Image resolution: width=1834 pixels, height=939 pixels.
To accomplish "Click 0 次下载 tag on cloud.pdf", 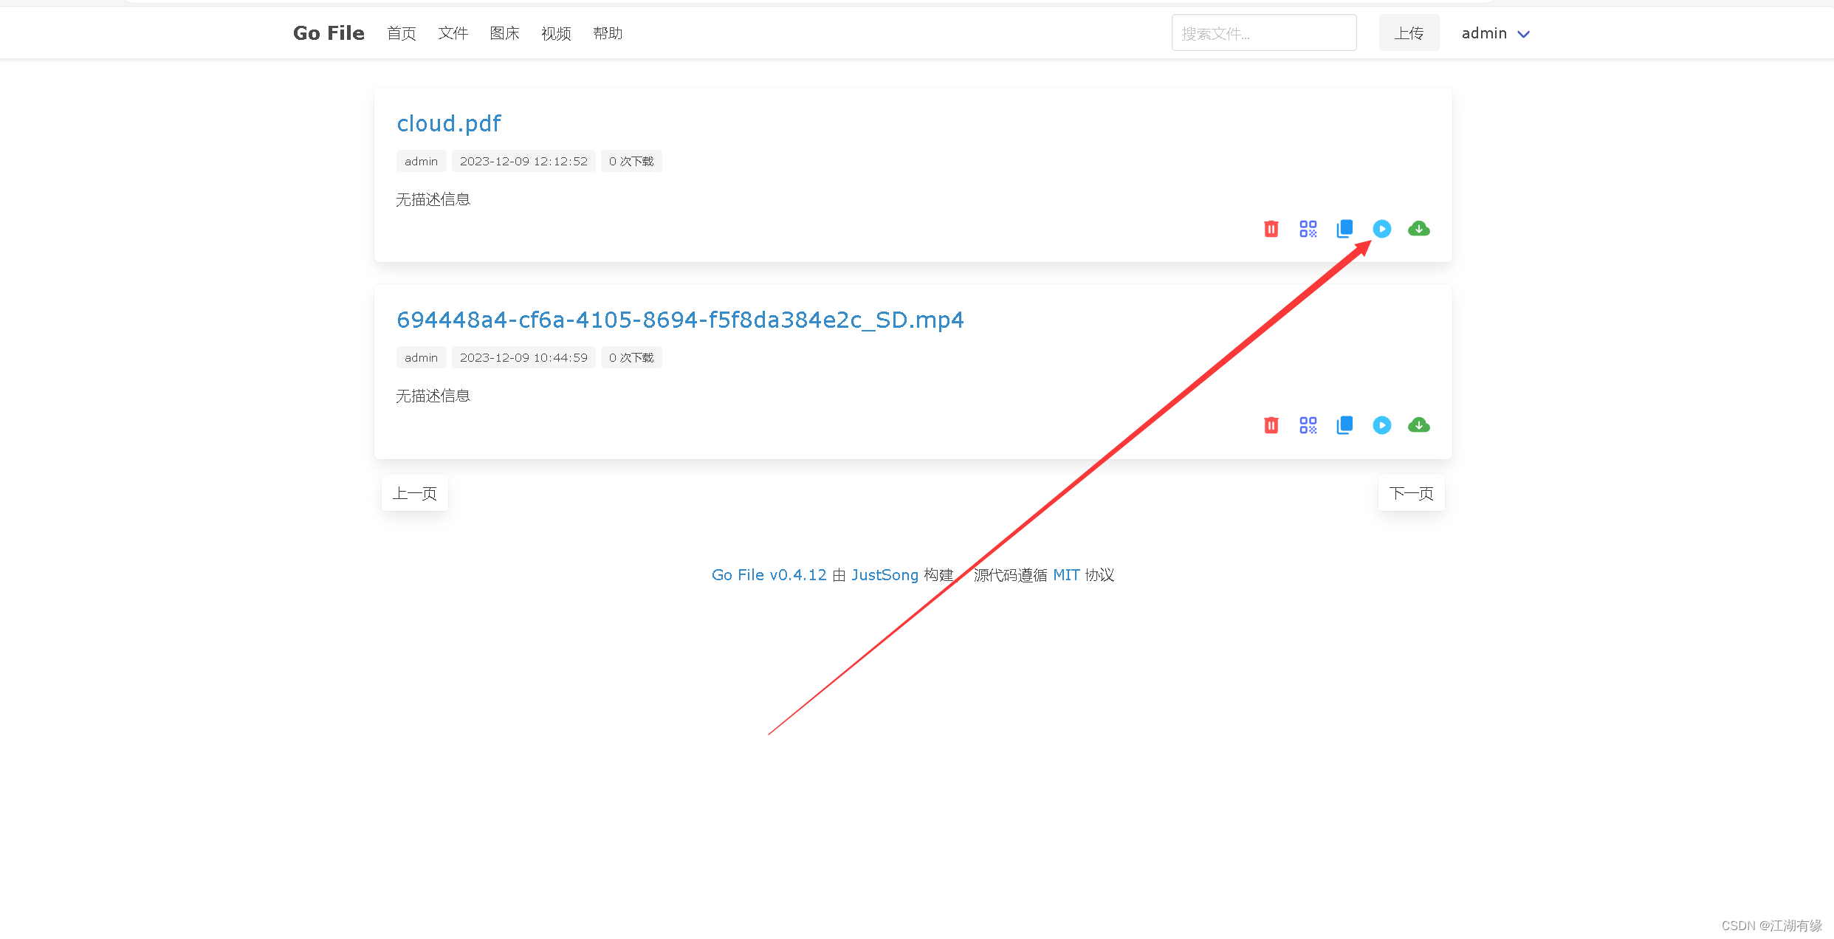I will pyautogui.click(x=631, y=161).
